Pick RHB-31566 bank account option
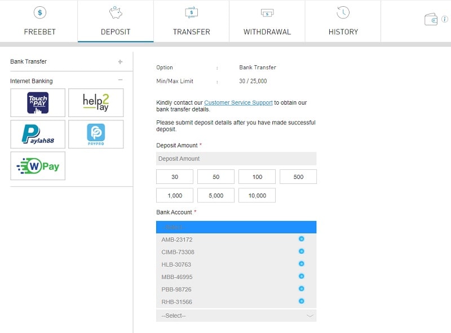 pyautogui.click(x=236, y=301)
